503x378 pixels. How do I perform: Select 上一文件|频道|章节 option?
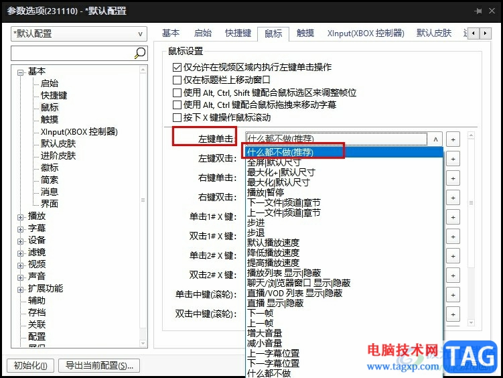click(344, 212)
